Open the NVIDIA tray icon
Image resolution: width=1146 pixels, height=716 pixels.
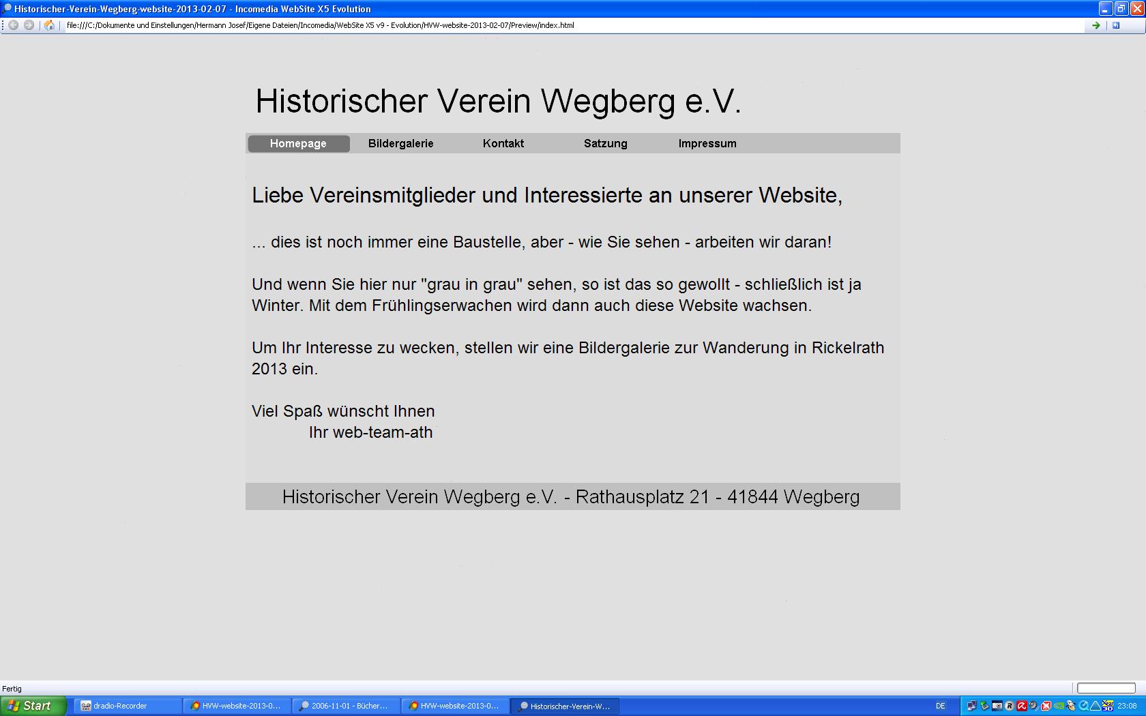pyautogui.click(x=1059, y=706)
